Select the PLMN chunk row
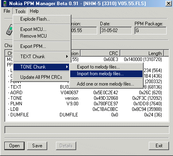The image size is (173, 156). (87, 104)
